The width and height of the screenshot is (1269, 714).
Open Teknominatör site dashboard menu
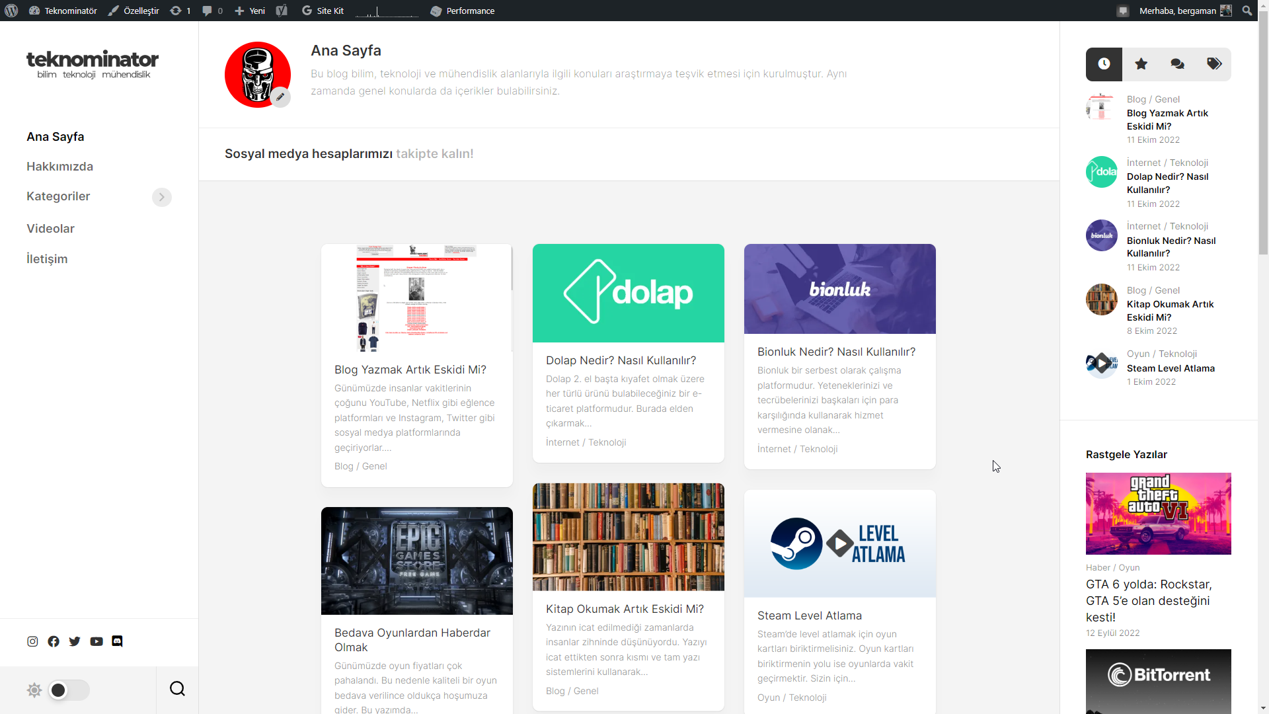(63, 11)
